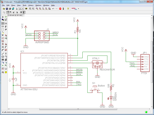
Task: Open the command line history dropdown arrow
Action: pos(152,15)
